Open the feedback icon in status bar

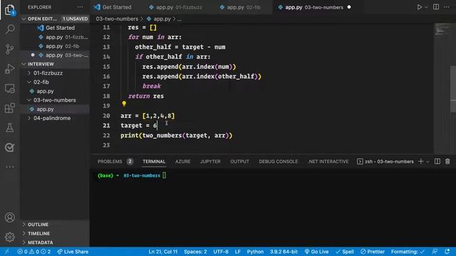point(435,252)
